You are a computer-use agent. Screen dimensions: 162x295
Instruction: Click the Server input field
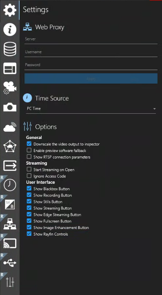pos(91,39)
